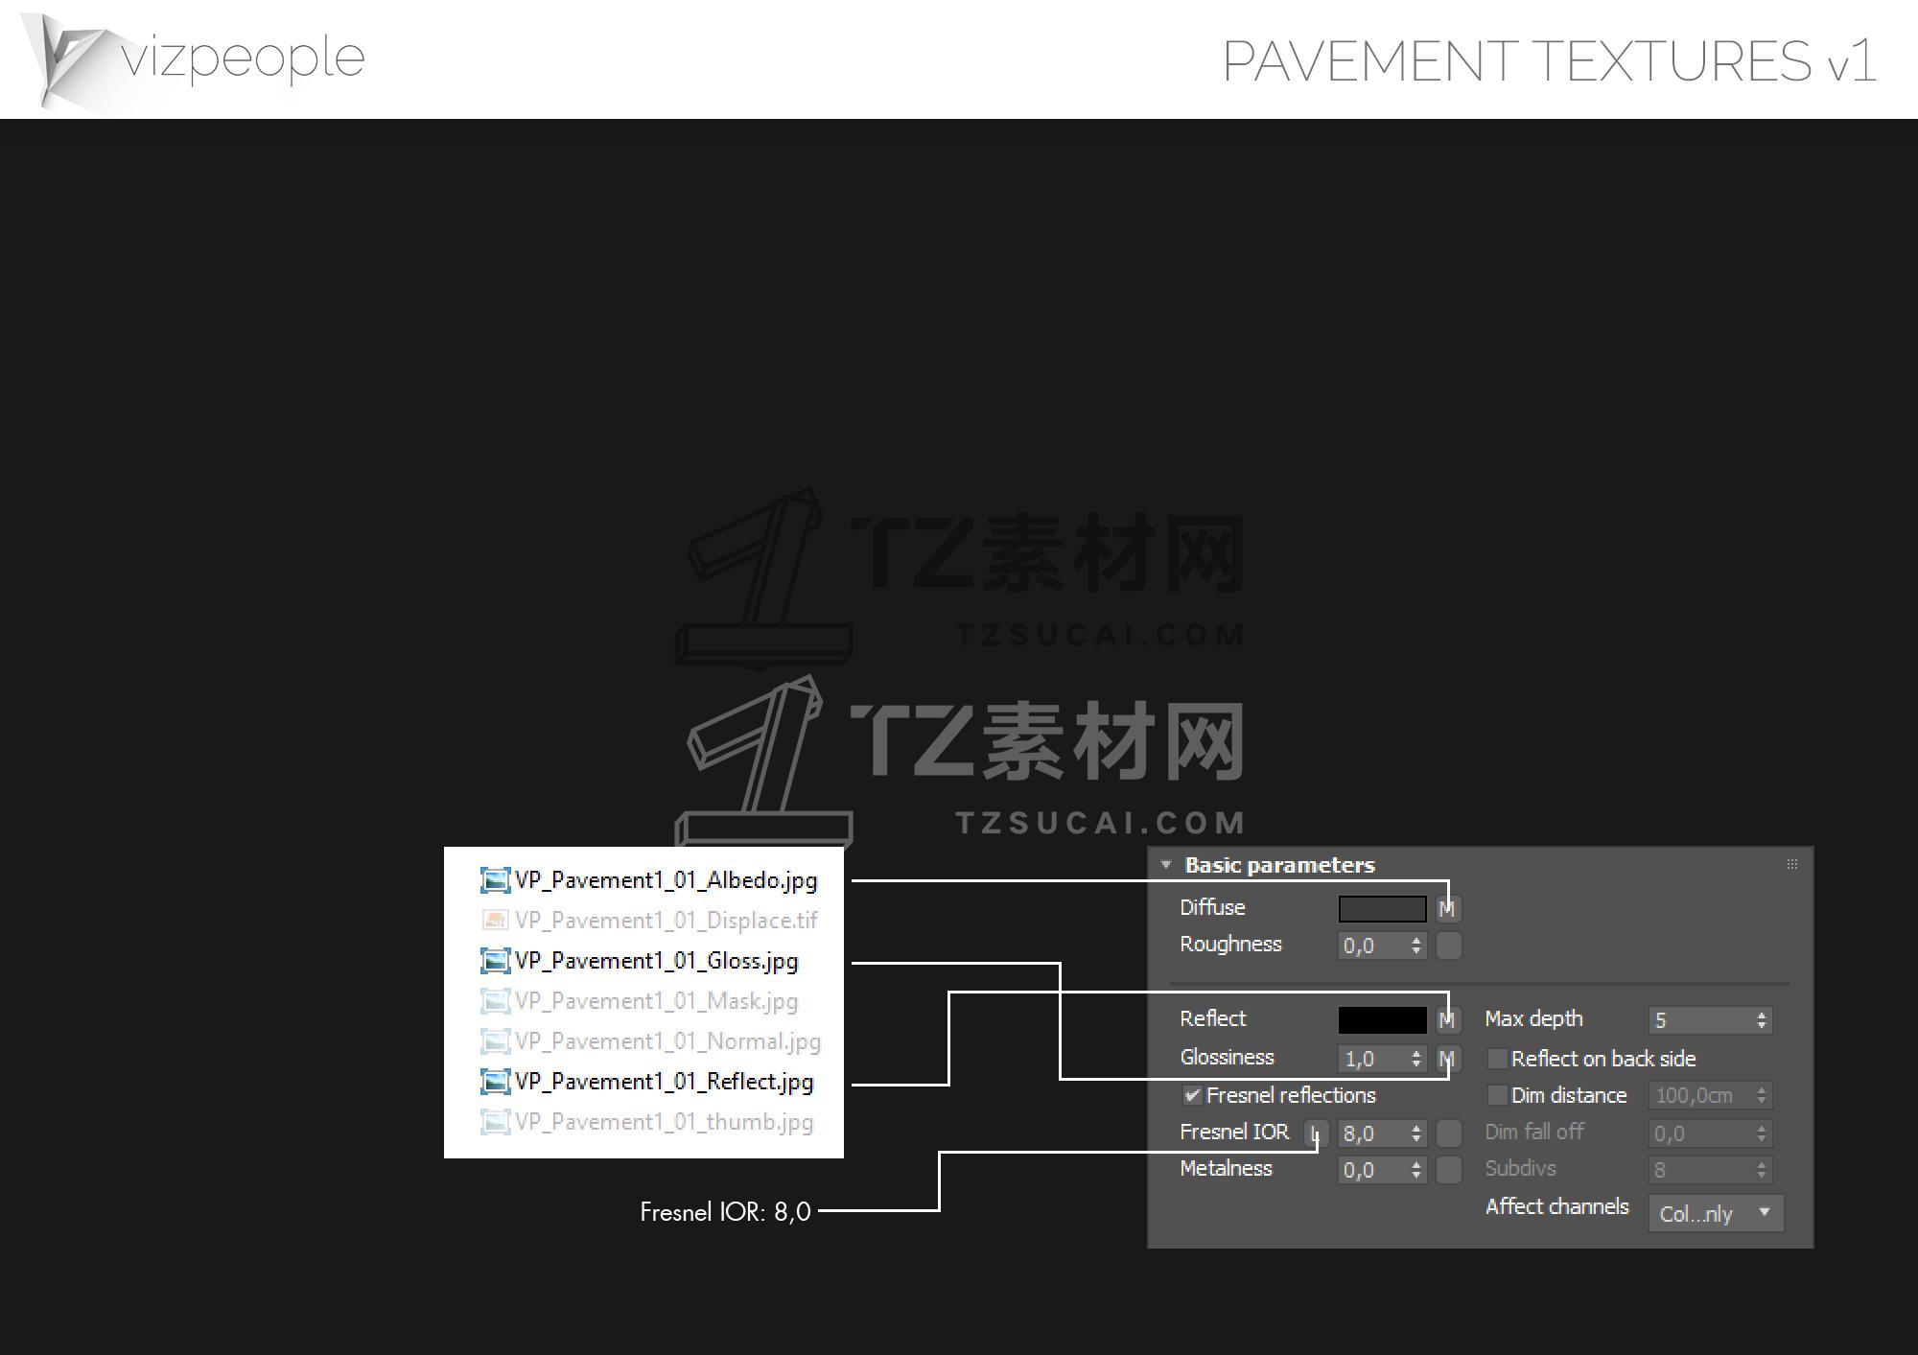Image resolution: width=1918 pixels, height=1355 pixels.
Task: Click the Dim fall off value field
Action: [x=1710, y=1133]
